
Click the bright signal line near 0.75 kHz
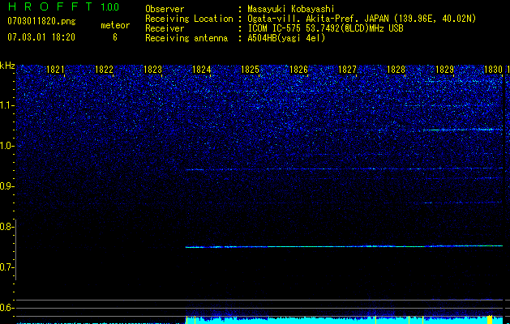click(344, 247)
